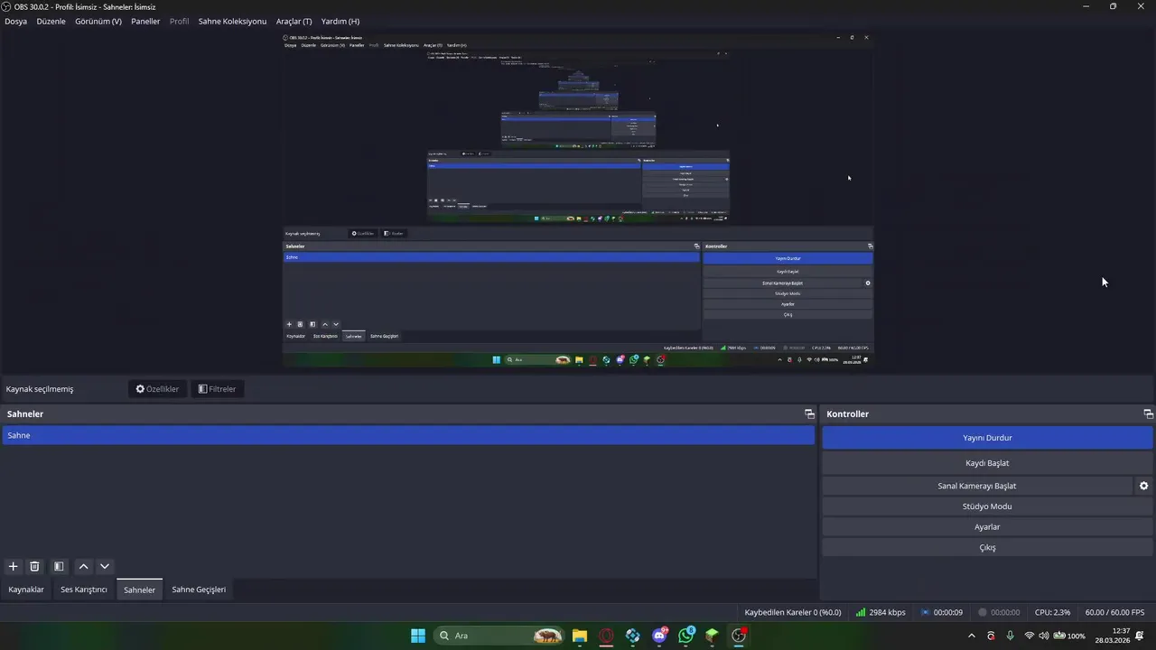The image size is (1156, 650).
Task: Open virtual camera settings gear icon
Action: click(x=1143, y=486)
